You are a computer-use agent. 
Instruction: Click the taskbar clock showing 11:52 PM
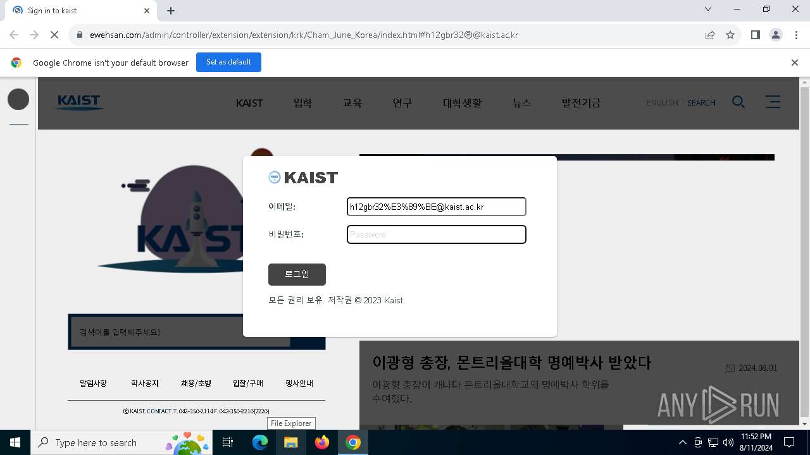pos(756,442)
